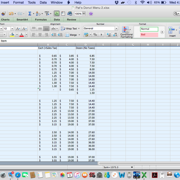Image resolution: width=180 pixels, height=180 pixels.
Task: Decrease font size with the smaller A button
Action: [24, 29]
